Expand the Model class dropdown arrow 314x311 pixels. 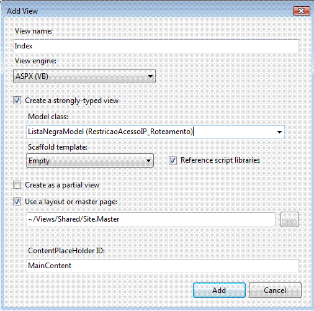pos(279,132)
